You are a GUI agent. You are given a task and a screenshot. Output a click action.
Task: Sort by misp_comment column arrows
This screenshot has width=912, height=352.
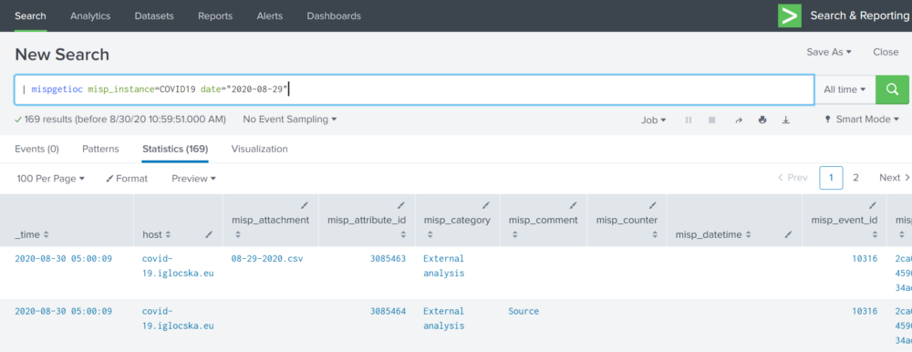[514, 234]
